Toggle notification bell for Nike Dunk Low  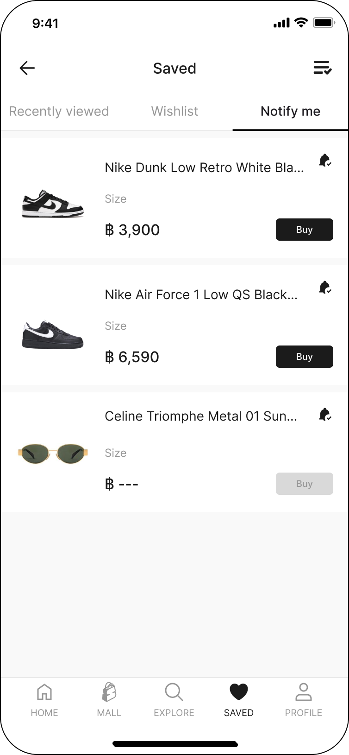(x=325, y=160)
